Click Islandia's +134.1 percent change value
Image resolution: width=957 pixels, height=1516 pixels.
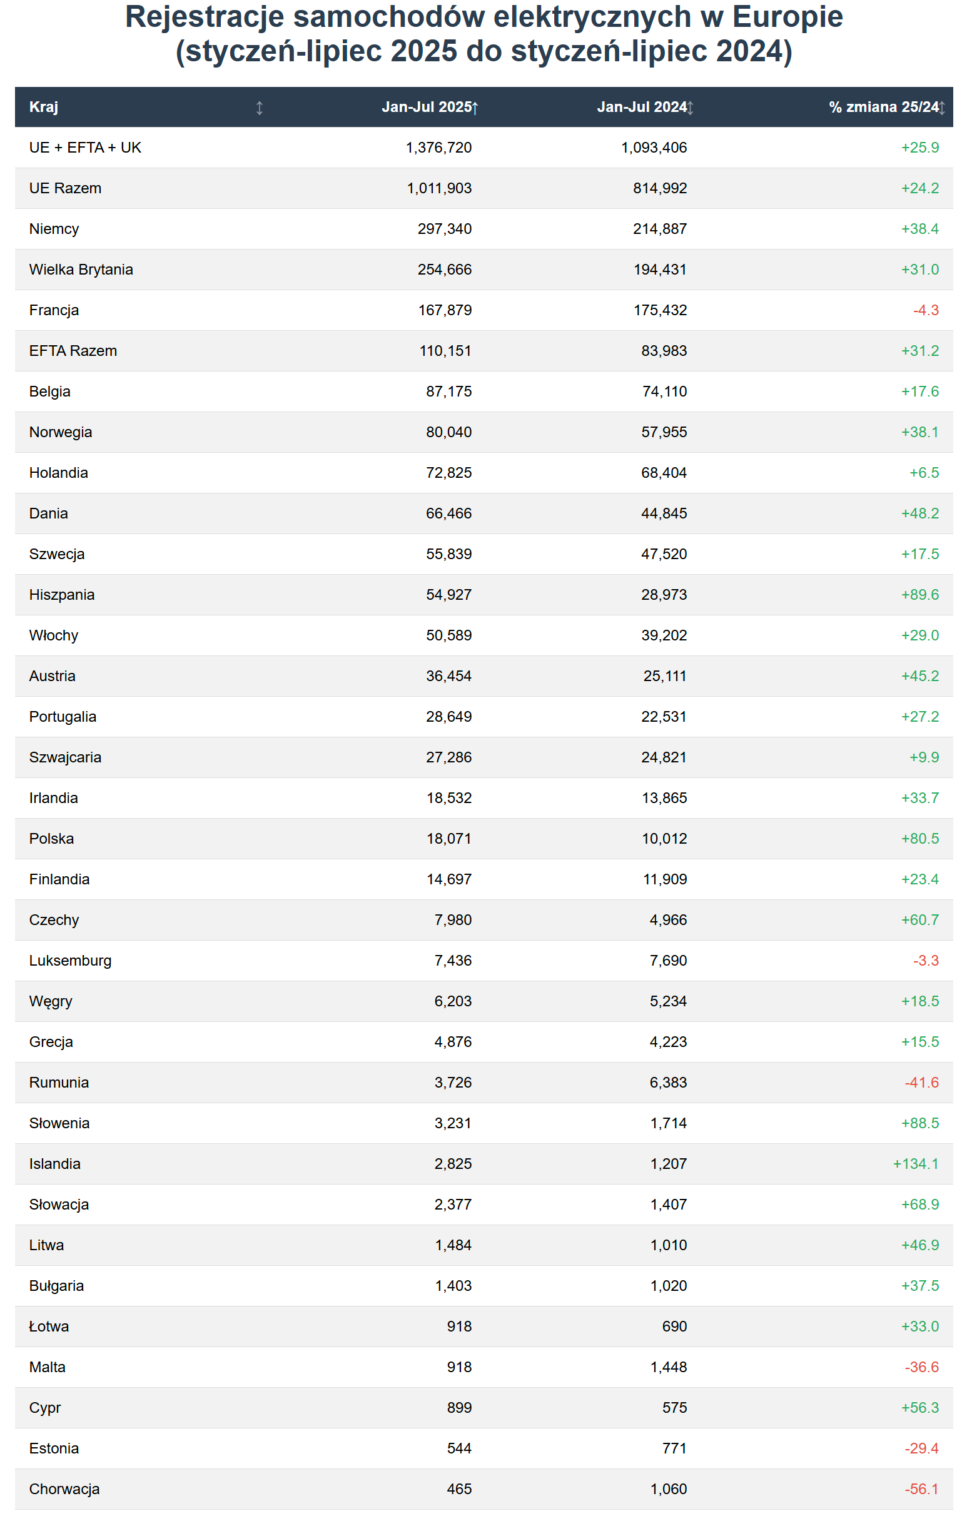point(915,1164)
